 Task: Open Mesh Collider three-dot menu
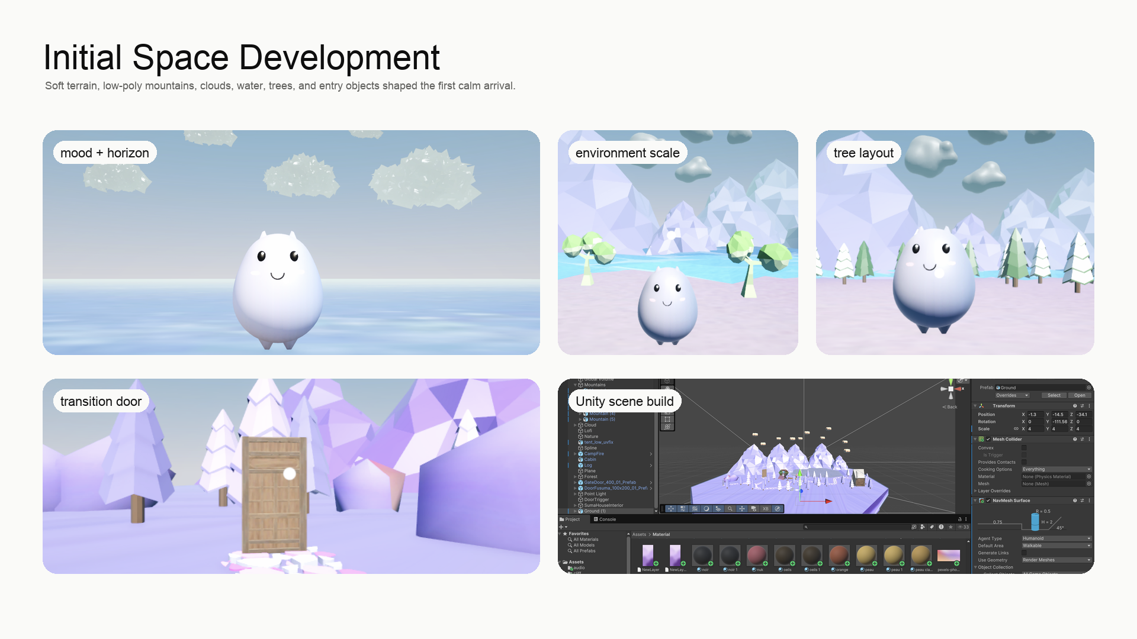1089,439
